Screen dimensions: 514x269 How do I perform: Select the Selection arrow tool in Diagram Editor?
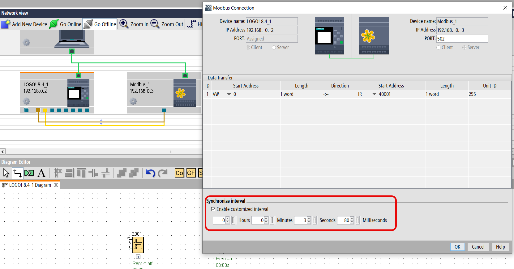click(6, 173)
